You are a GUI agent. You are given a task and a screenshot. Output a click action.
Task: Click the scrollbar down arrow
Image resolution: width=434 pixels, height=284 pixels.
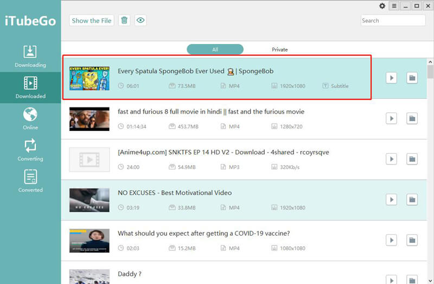430,281
